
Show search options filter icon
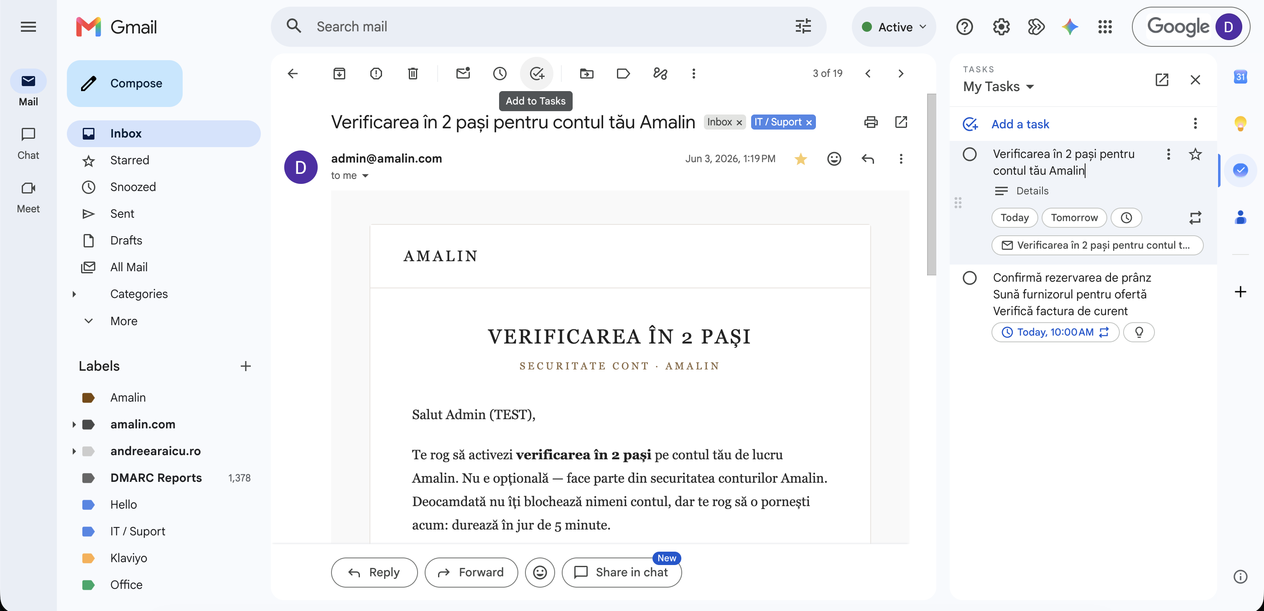tap(803, 26)
